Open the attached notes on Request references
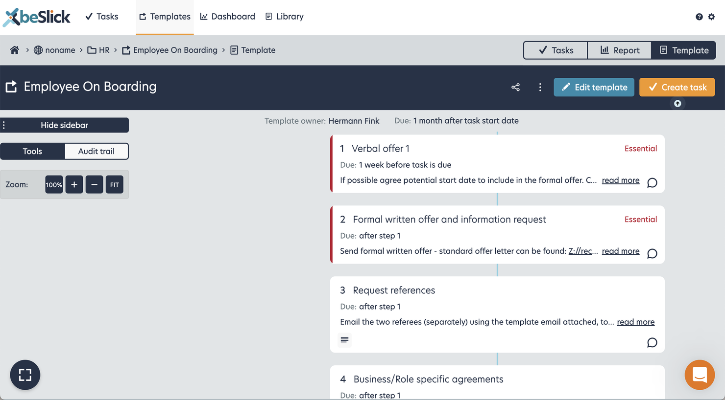This screenshot has width=725, height=400. coord(344,340)
